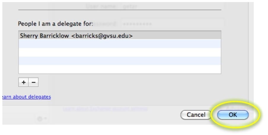Remove delegate using the minus button

click(33, 82)
